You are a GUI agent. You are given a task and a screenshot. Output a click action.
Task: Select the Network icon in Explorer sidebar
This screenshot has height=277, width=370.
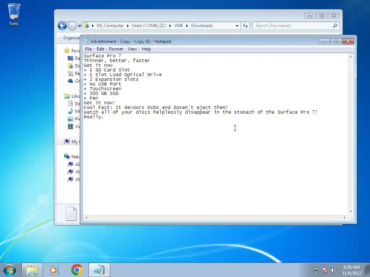(67, 157)
